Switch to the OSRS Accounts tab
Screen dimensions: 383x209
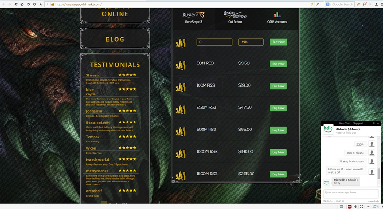pyautogui.click(x=277, y=18)
